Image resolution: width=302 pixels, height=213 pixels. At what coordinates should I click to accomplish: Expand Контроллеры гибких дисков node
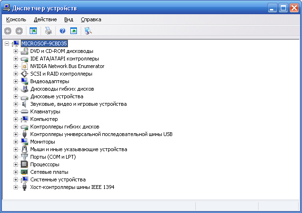16,127
